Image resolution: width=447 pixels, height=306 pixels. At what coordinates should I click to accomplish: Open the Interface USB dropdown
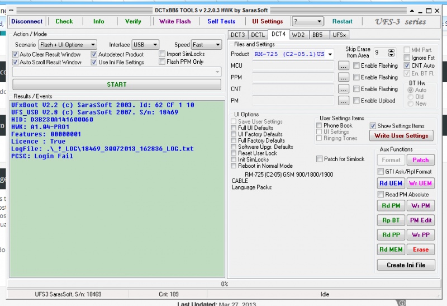[x=145, y=45]
